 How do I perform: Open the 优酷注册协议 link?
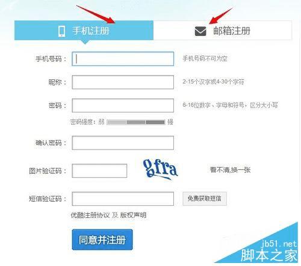[90, 216]
